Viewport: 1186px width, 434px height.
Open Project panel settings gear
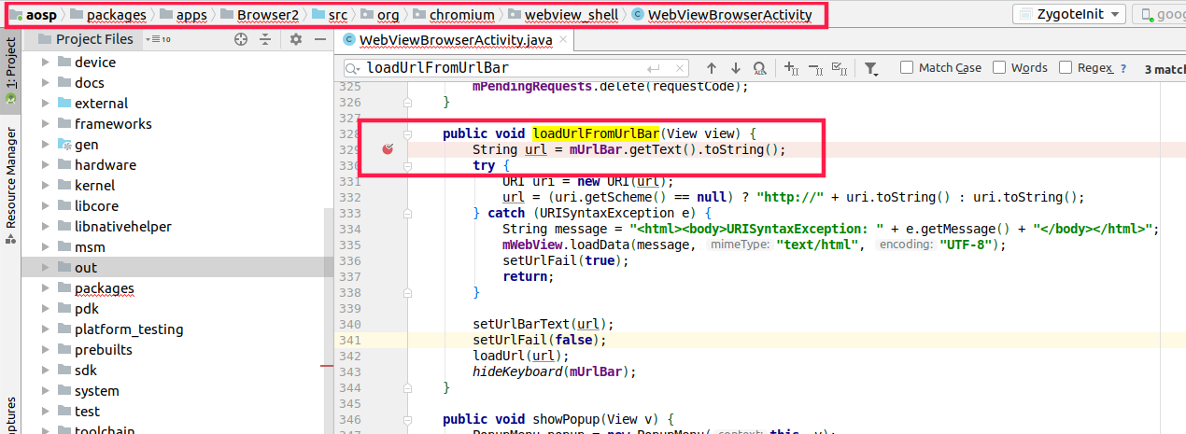point(296,39)
